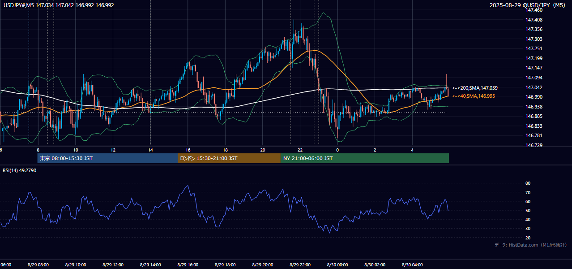Click the 8/29 16:00 date label
Image resolution: width=572 pixels, height=269 pixels.
tap(188, 265)
